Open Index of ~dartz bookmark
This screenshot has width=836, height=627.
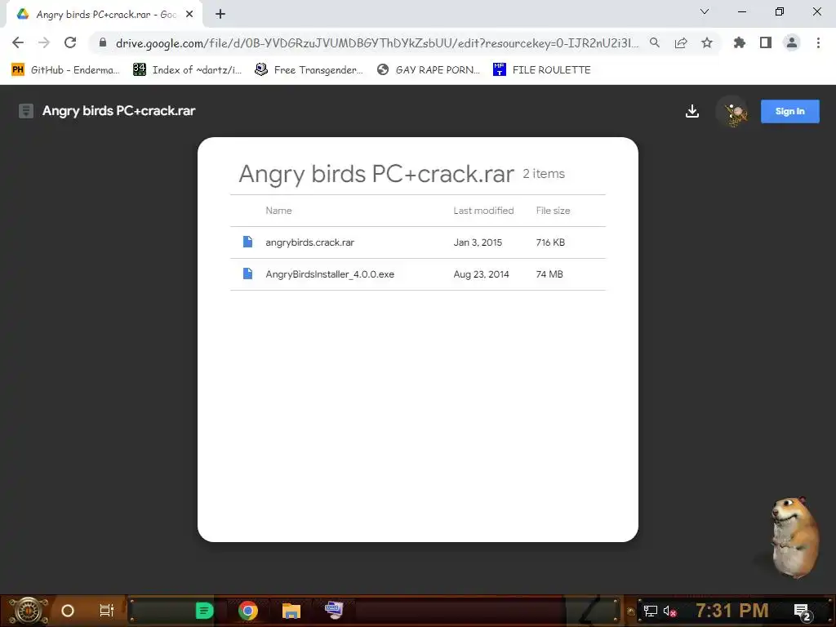pos(188,70)
